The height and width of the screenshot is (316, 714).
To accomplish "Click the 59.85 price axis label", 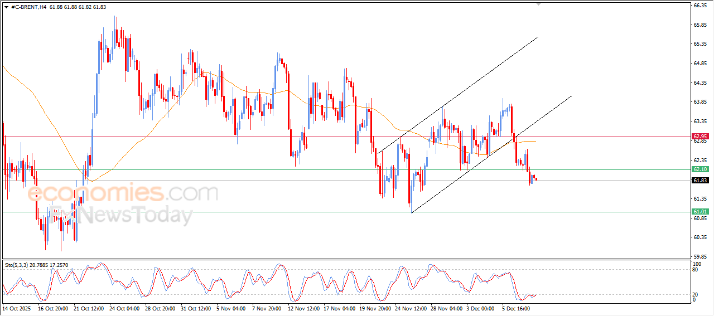I will [699, 257].
